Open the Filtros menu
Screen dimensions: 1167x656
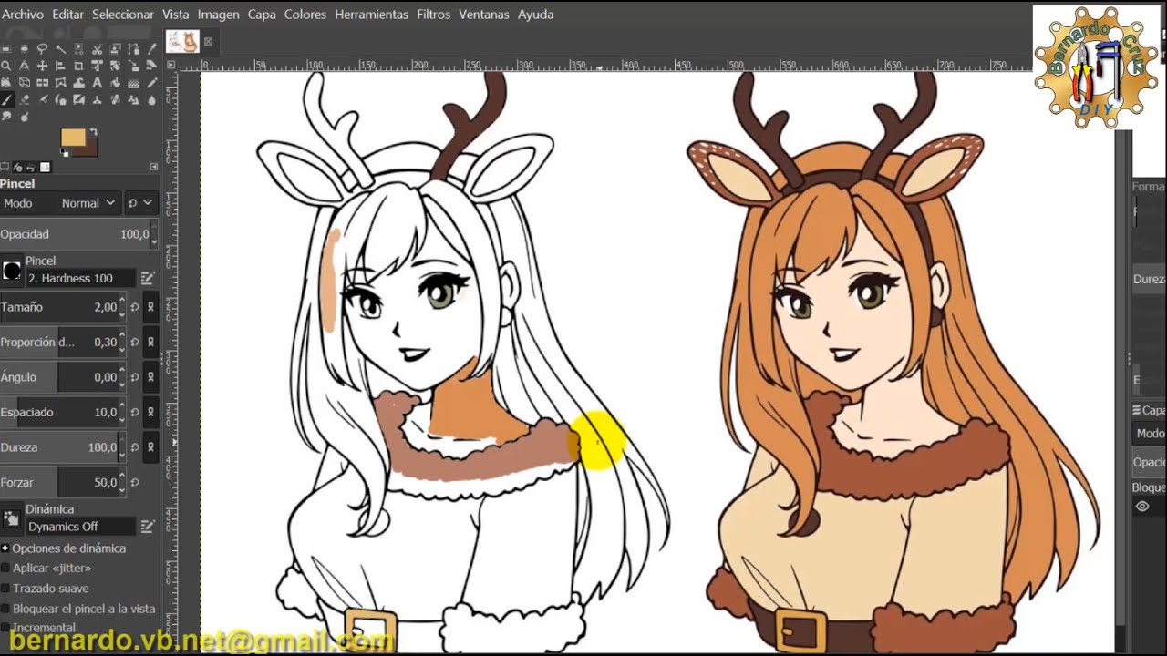(434, 15)
